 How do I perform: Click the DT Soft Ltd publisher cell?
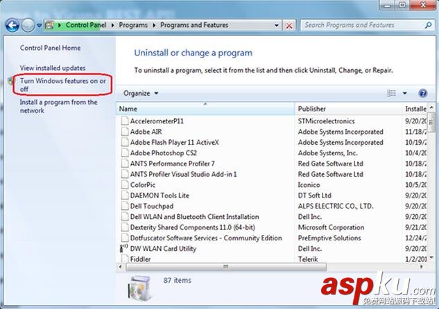(x=314, y=195)
